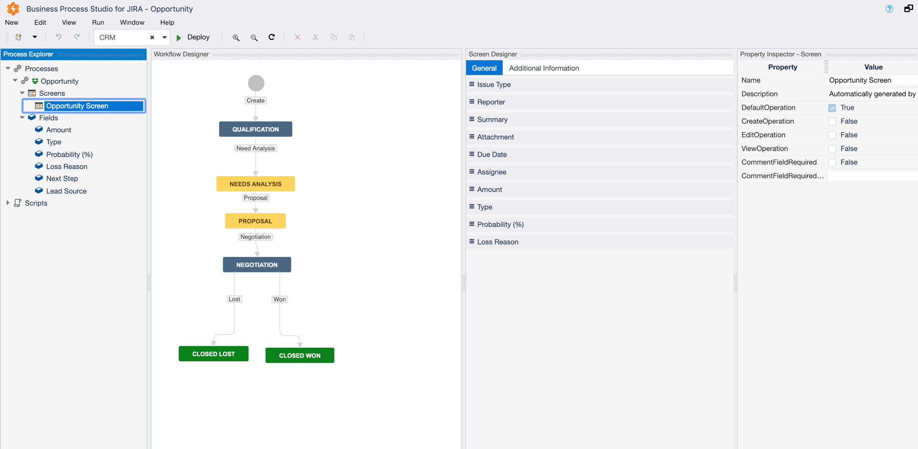The height and width of the screenshot is (449, 918).
Task: Enable the ViewOperation checkbox
Action: [x=832, y=149]
